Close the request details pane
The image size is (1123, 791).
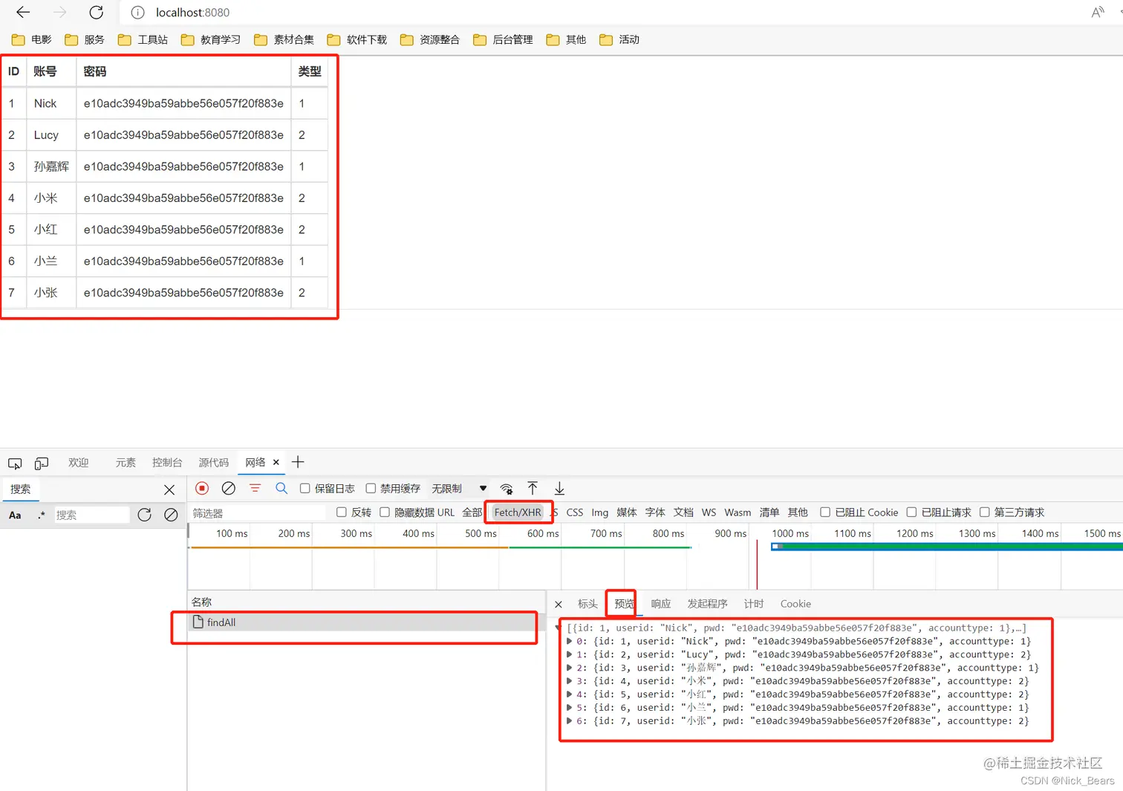tap(559, 604)
